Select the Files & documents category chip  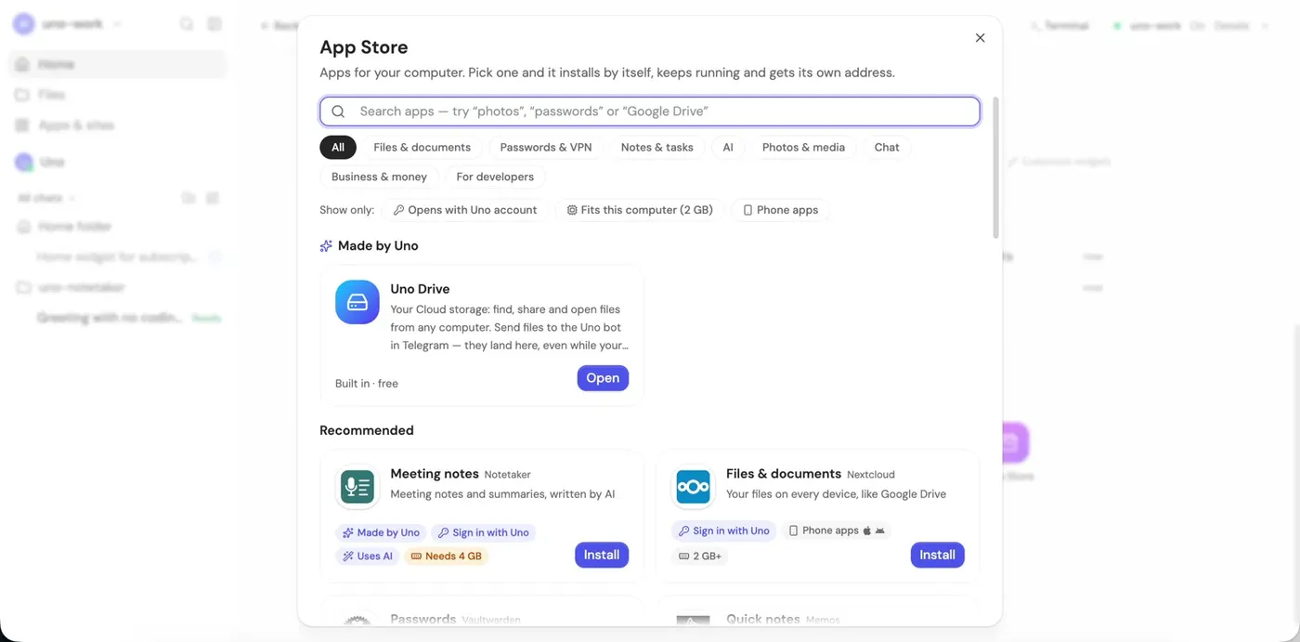(422, 147)
